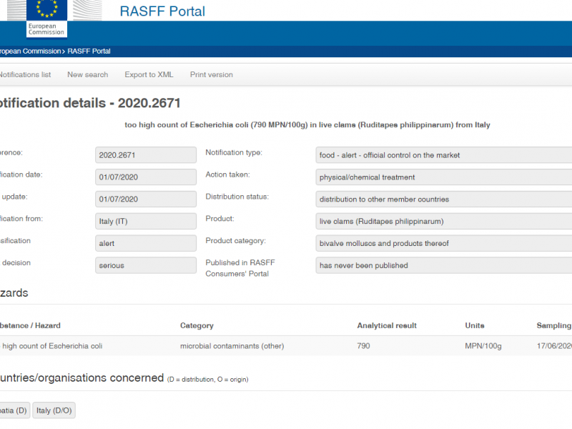Screen dimensions: 572x429
Task: Click the Croatia (D) country tag
Action: click(14, 410)
